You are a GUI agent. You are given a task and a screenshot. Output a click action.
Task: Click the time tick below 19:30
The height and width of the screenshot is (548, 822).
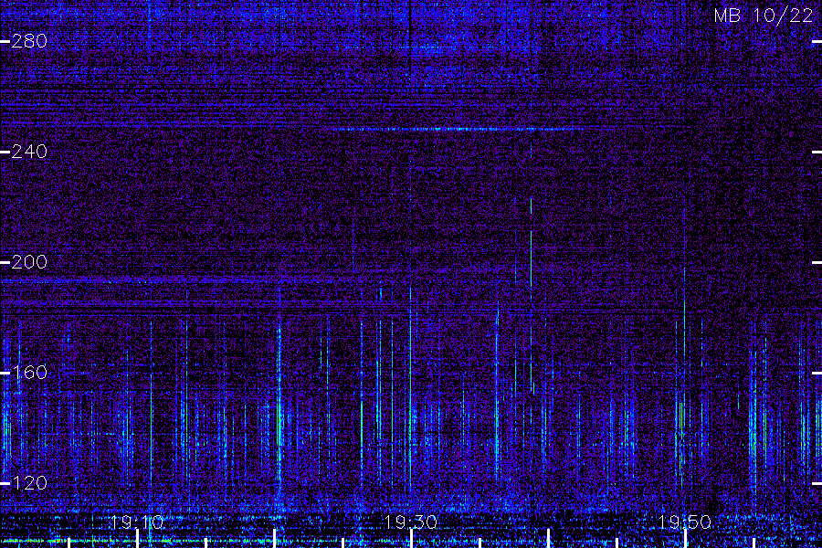click(x=412, y=539)
